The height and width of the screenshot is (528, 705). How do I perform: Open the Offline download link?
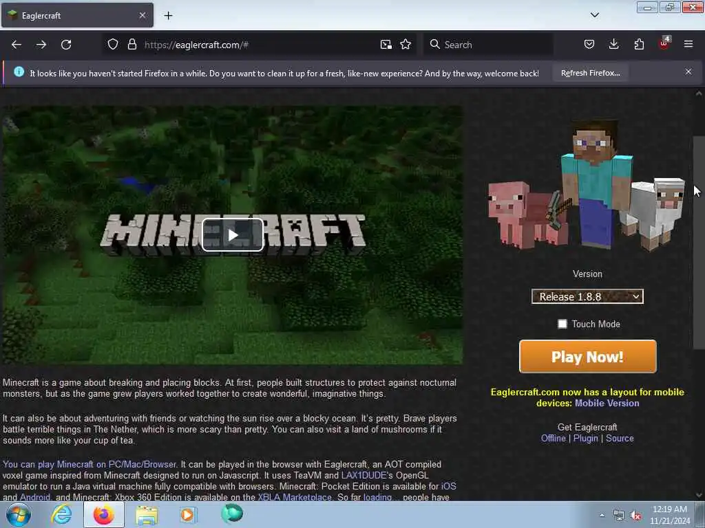click(x=553, y=438)
